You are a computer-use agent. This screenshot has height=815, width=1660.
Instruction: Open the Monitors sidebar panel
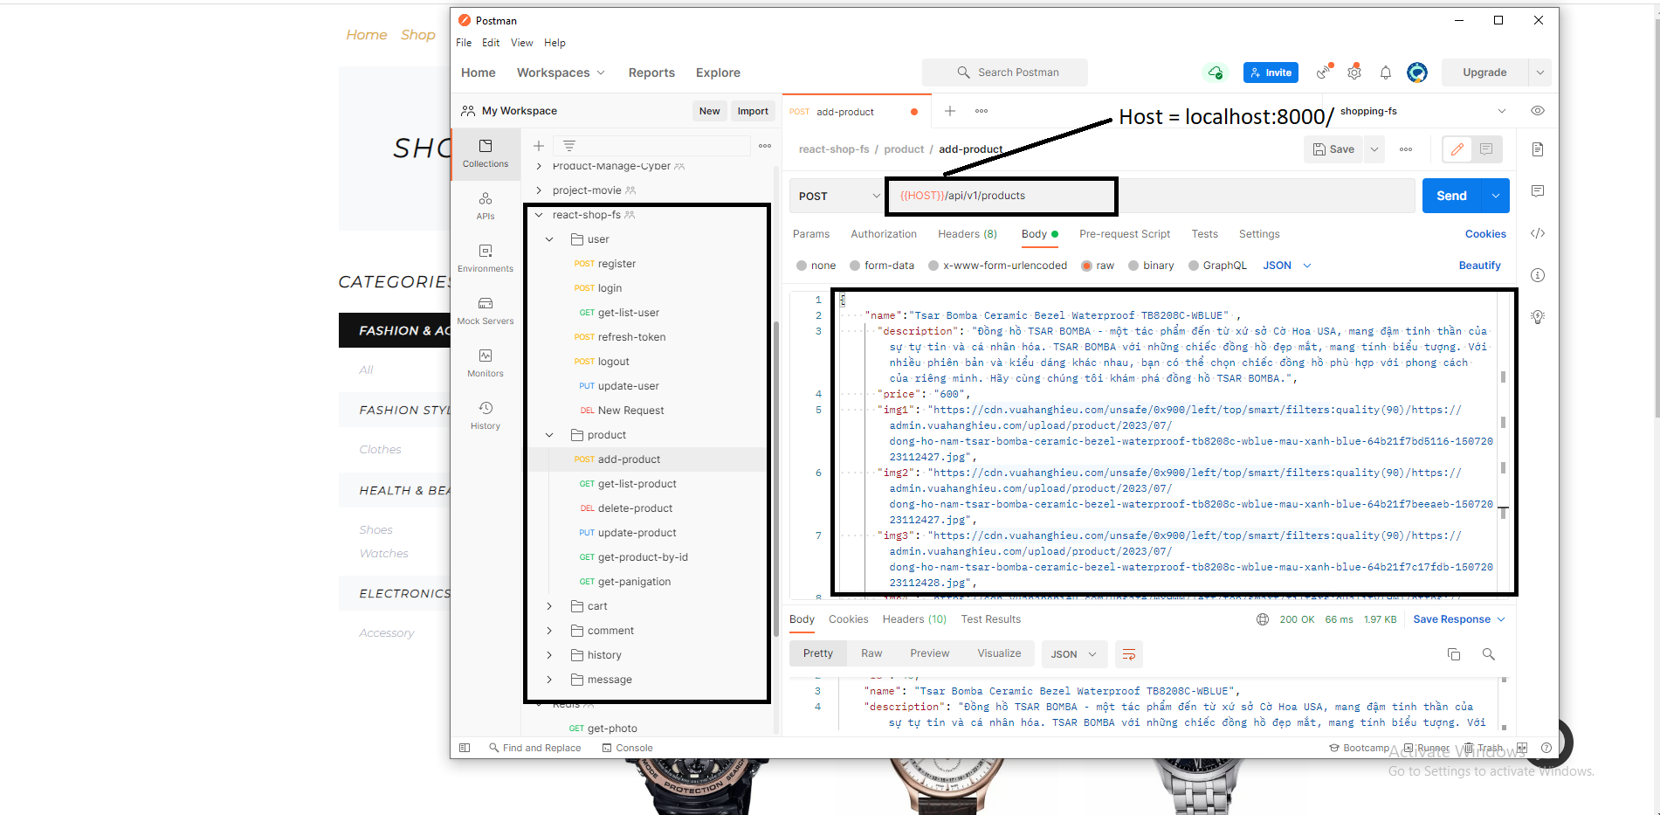486,362
